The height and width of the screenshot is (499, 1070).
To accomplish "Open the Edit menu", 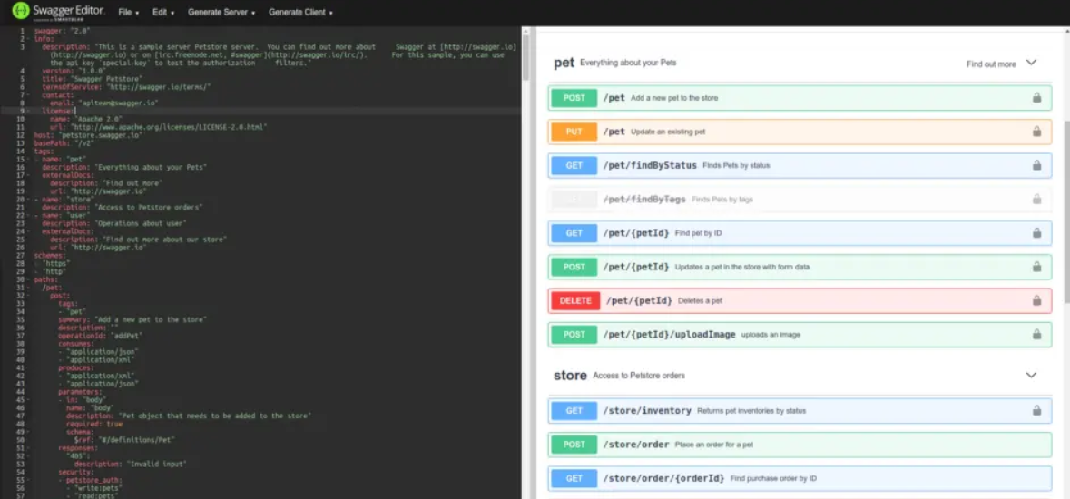I will [163, 13].
